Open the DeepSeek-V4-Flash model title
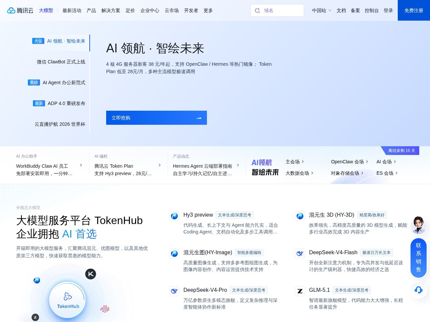 [x=333, y=253]
